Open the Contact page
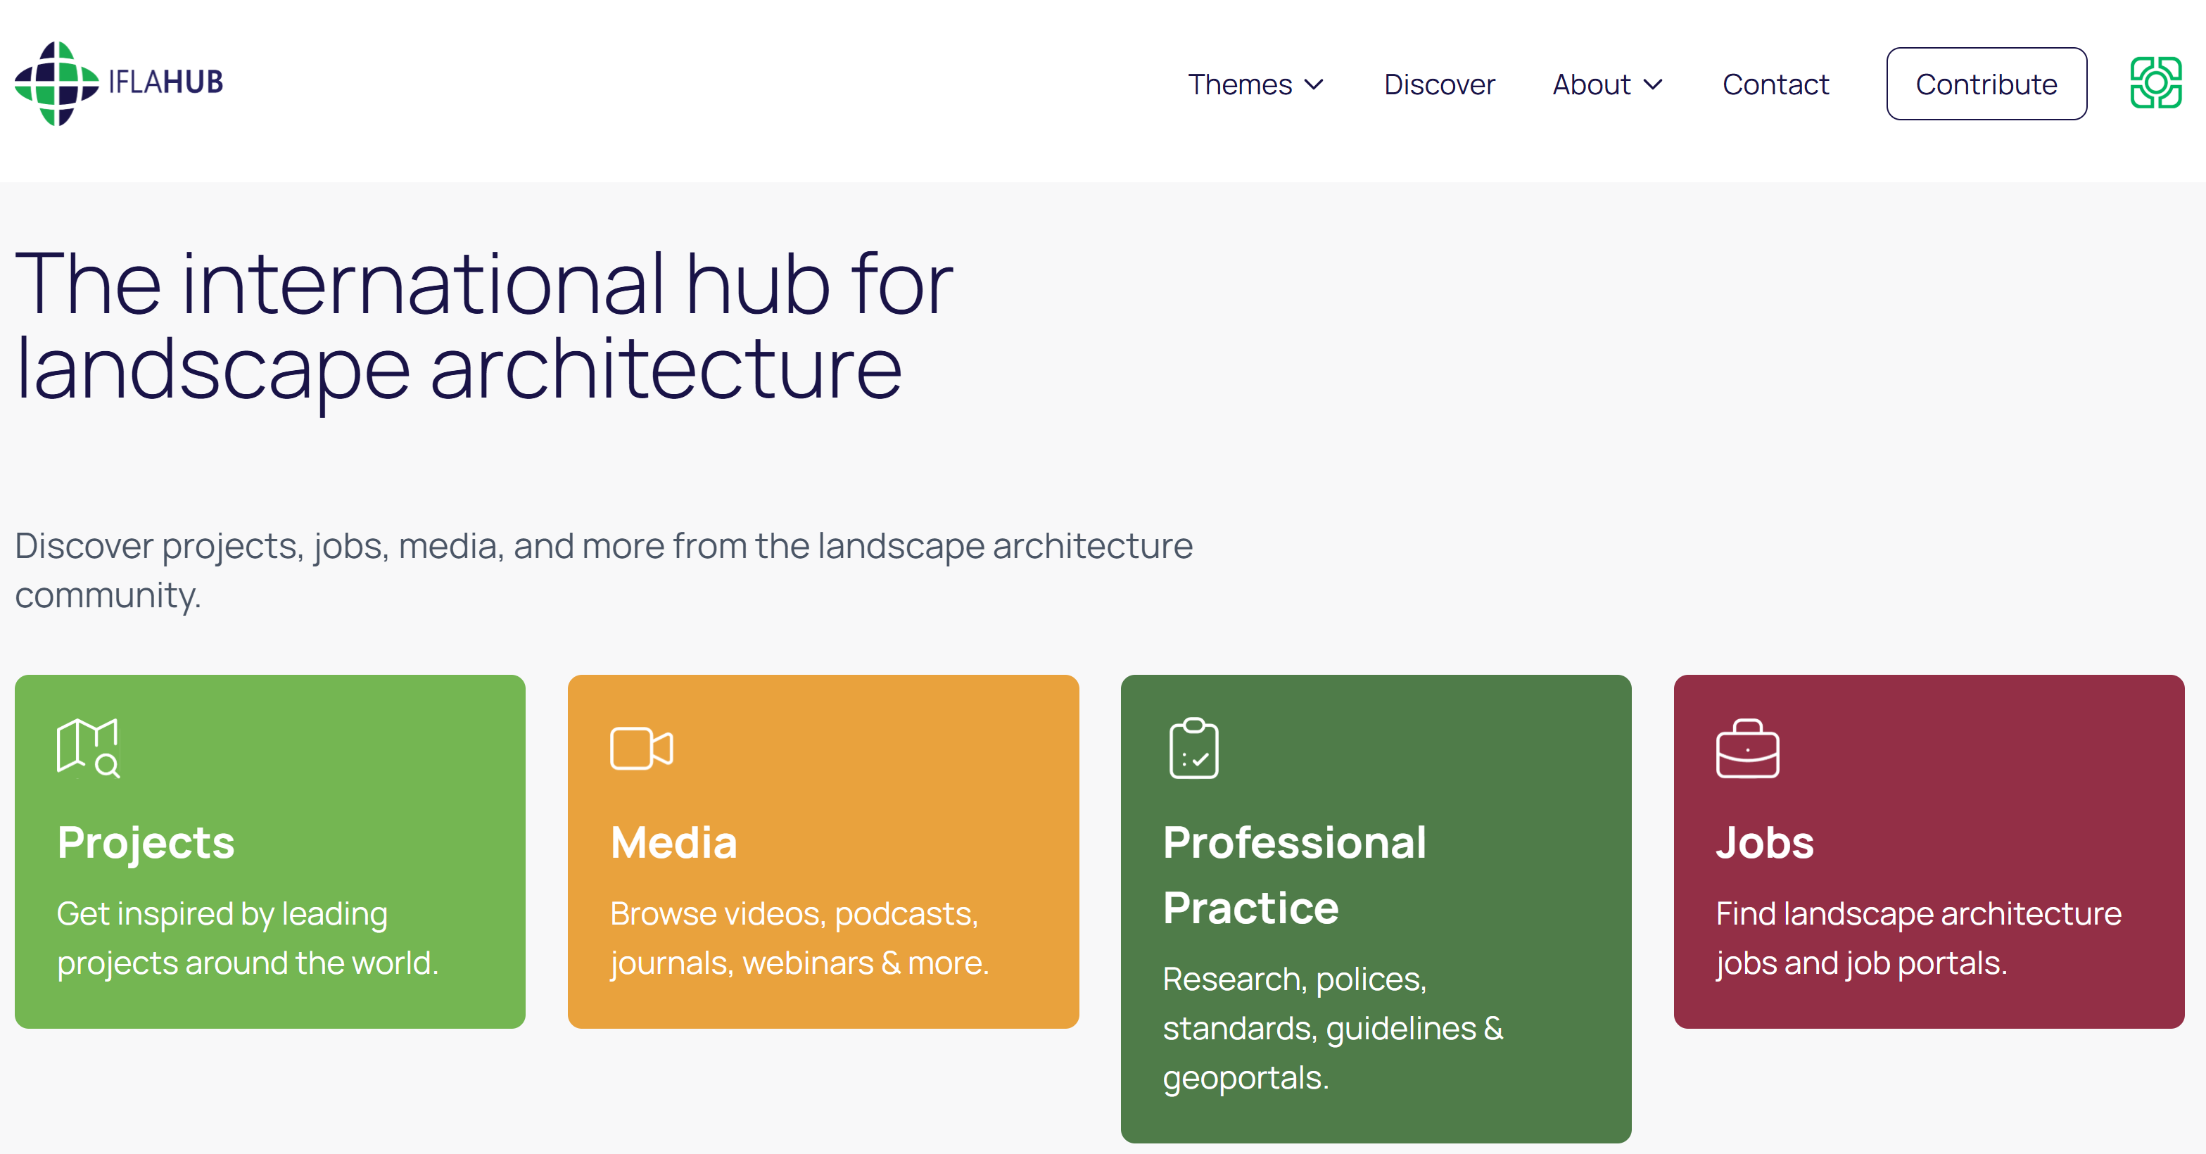The width and height of the screenshot is (2206, 1154). tap(1775, 84)
